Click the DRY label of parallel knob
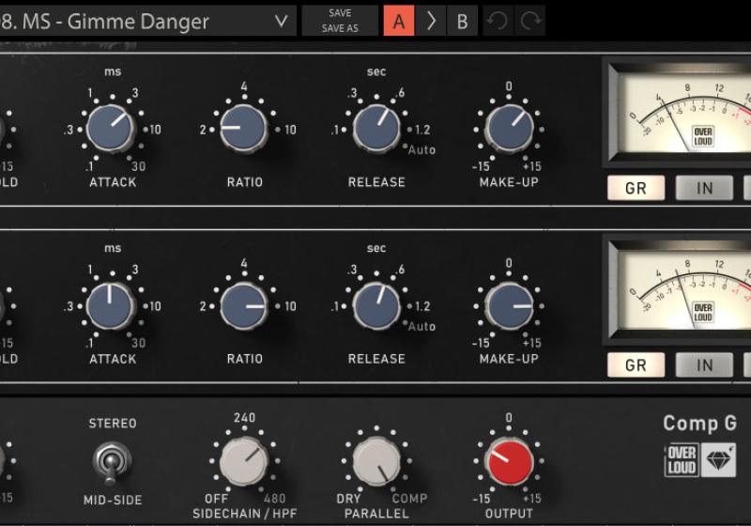This screenshot has width=751, height=526. (348, 499)
